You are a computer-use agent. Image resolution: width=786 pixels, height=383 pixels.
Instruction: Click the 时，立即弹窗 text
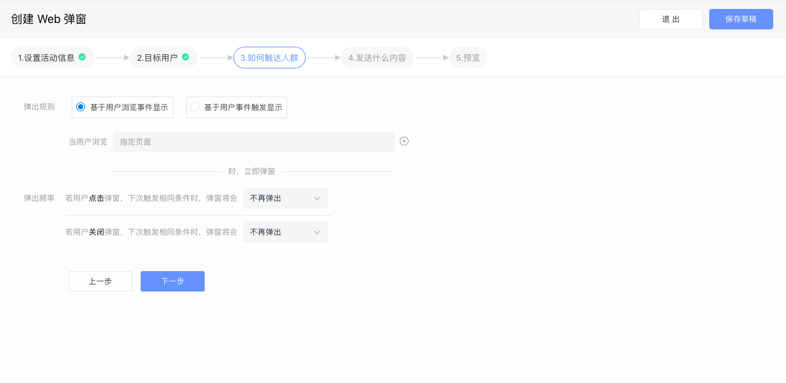coord(252,171)
